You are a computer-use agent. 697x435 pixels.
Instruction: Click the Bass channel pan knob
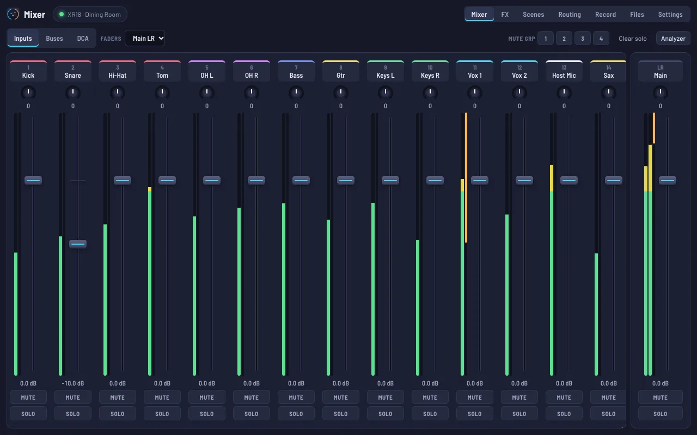click(x=296, y=93)
